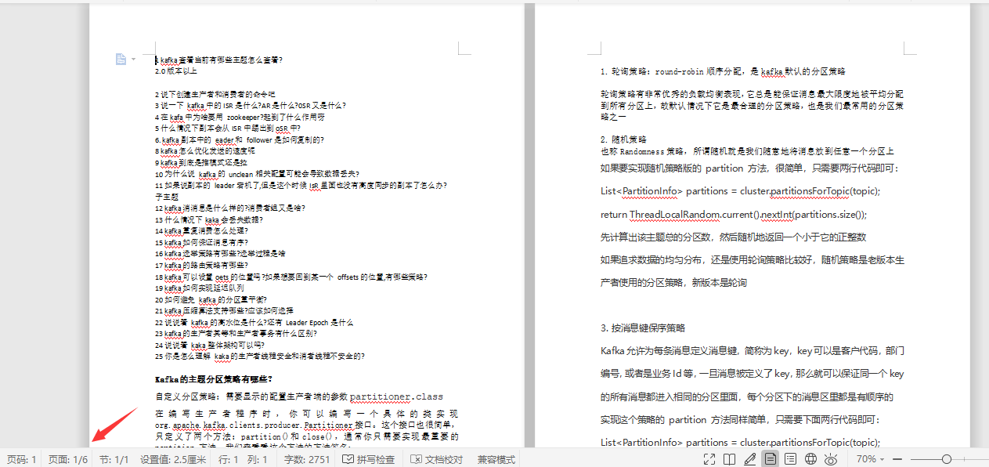This screenshot has width=989, height=467.
Task: Open the 70% zoom level dropdown
Action: pyautogui.click(x=871, y=459)
